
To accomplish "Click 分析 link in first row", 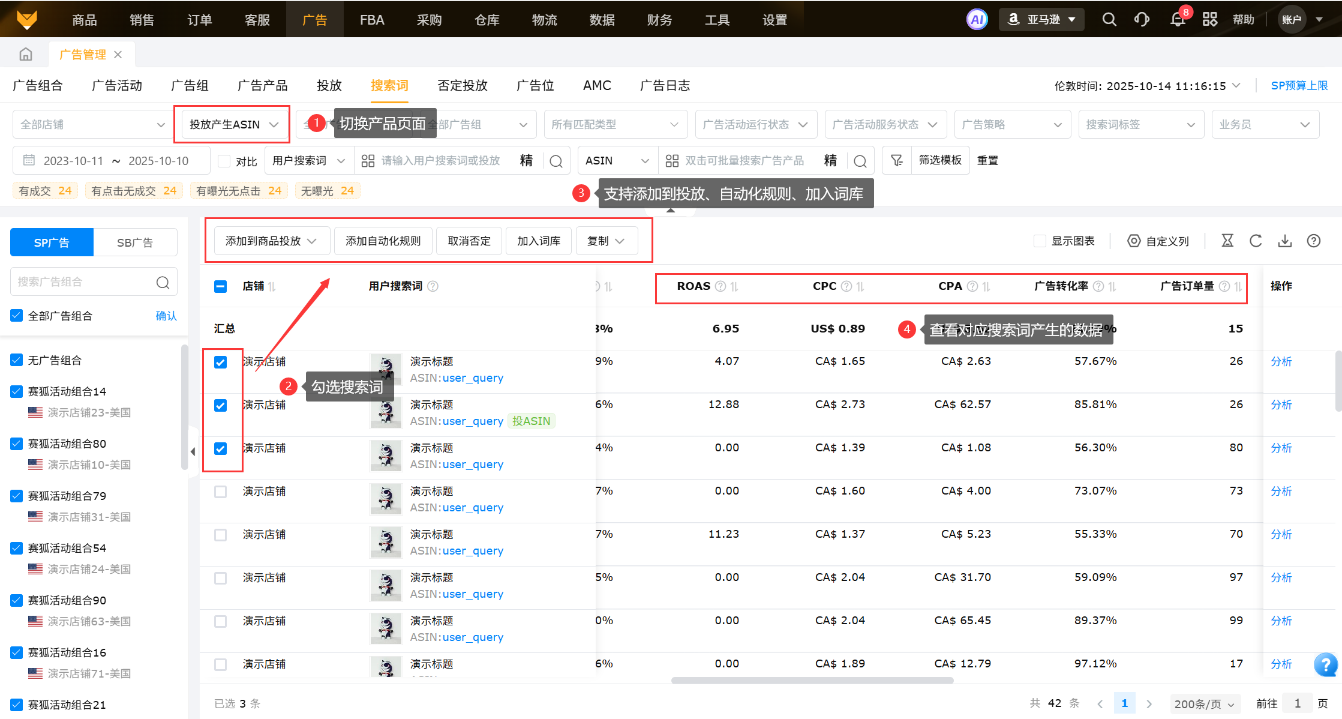I will coord(1281,361).
